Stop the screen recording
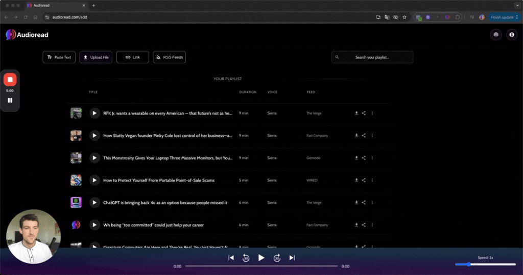This screenshot has width=523, height=275. point(10,80)
